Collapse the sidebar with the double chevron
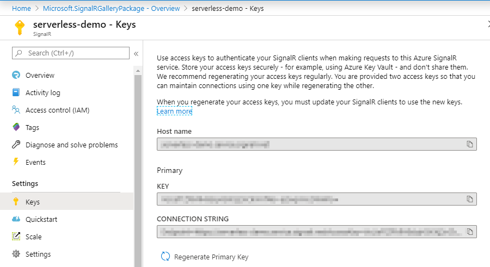The image size is (490, 267). pos(136,54)
